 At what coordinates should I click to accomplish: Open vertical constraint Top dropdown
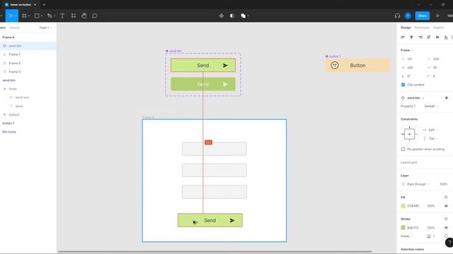(x=432, y=138)
